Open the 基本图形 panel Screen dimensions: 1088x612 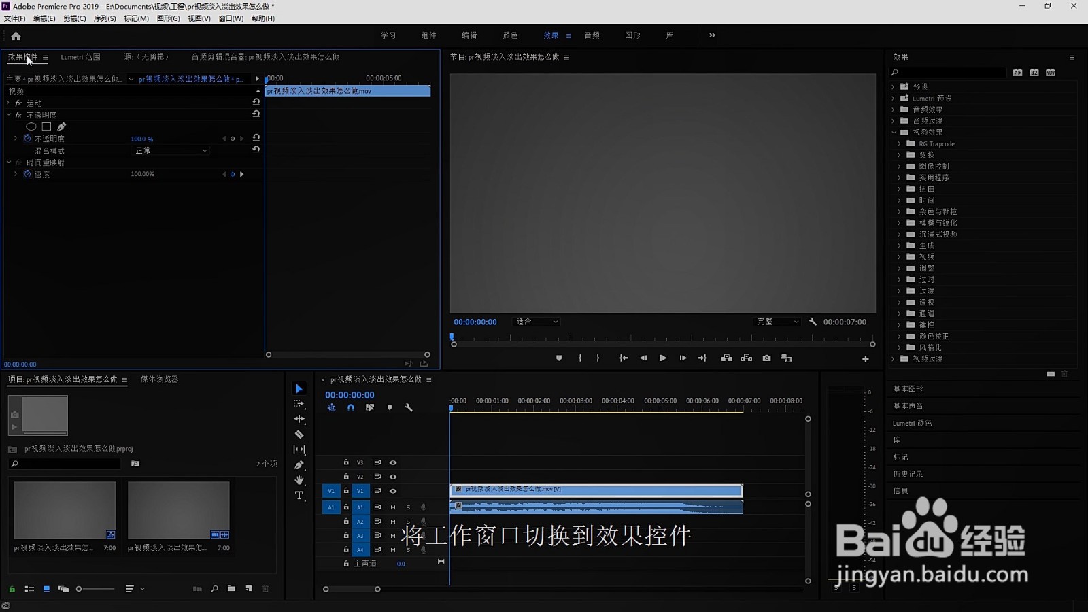908,389
